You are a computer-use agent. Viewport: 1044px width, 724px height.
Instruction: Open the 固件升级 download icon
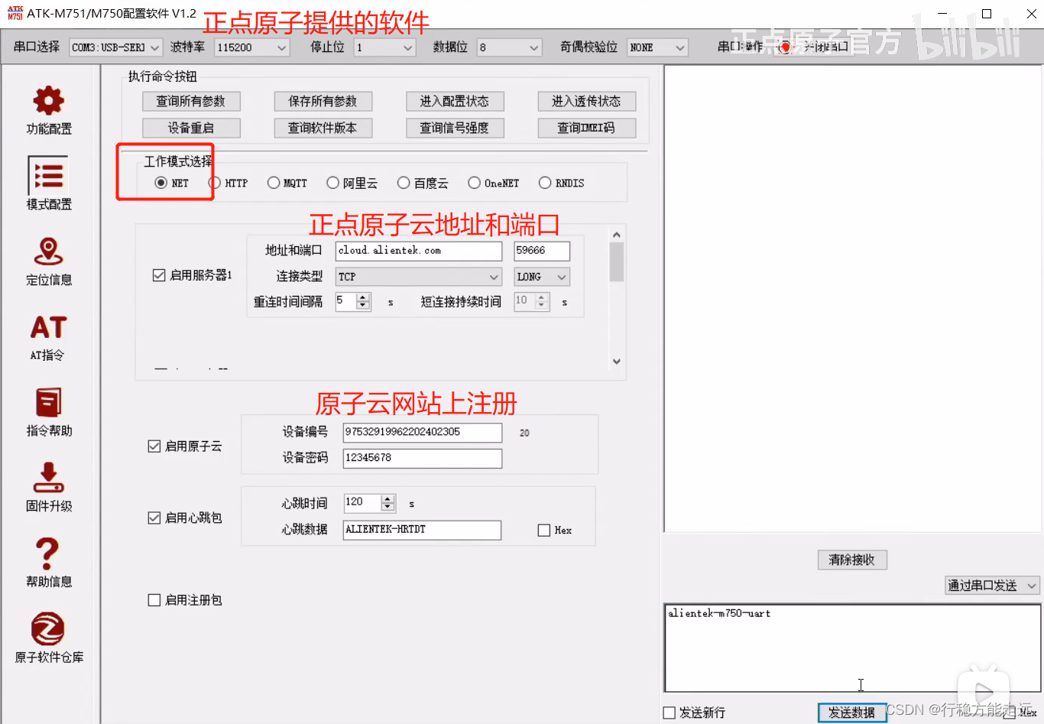48,477
